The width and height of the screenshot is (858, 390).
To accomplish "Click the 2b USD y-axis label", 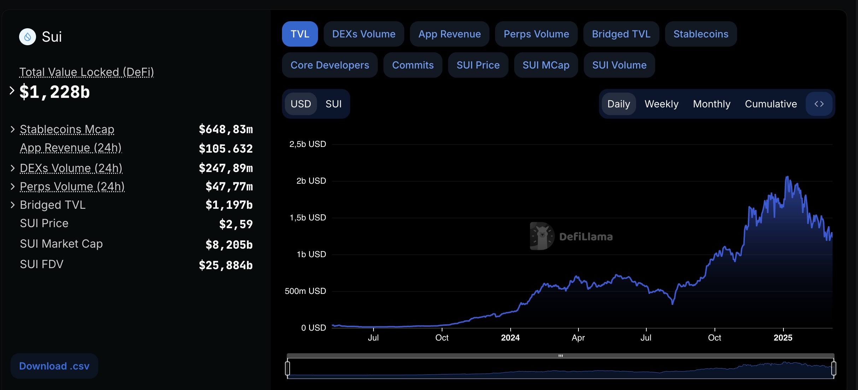I will pyautogui.click(x=311, y=181).
